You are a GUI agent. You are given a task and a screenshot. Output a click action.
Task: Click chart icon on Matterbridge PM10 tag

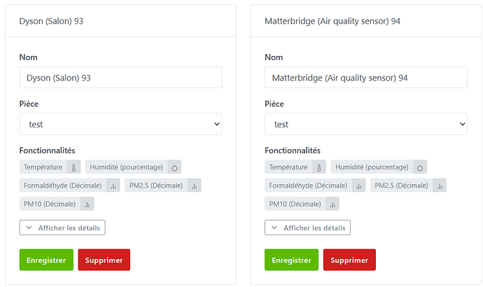click(x=332, y=204)
